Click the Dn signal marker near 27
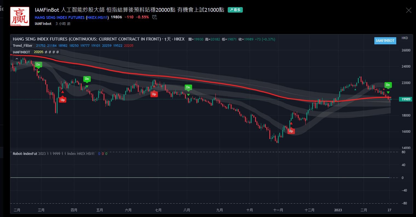Screen dimensions: 416x217 click(x=388, y=85)
